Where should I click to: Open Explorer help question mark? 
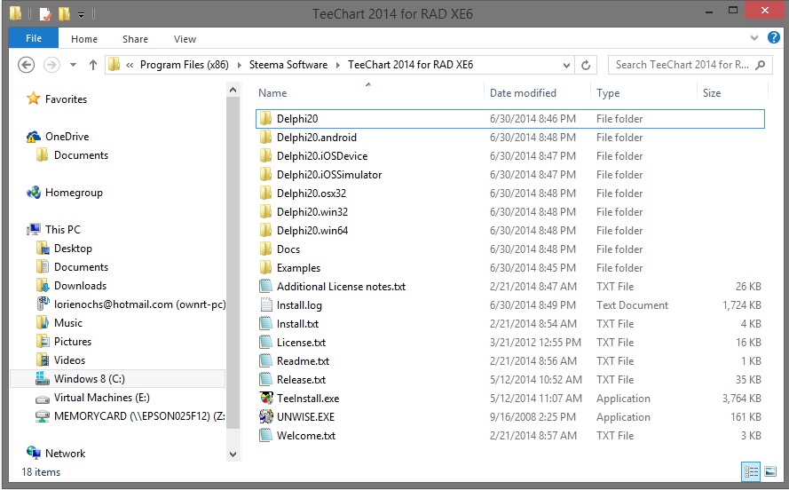point(773,38)
